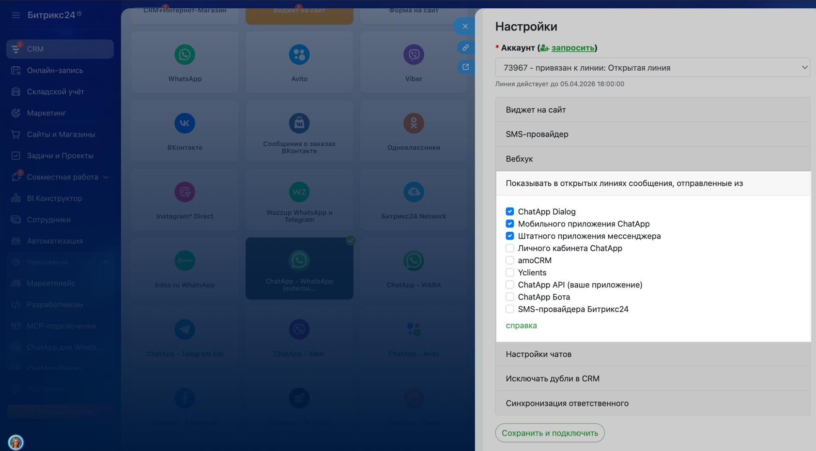Expand the Вебхук settings section
The width and height of the screenshot is (816, 451).
pos(652,159)
